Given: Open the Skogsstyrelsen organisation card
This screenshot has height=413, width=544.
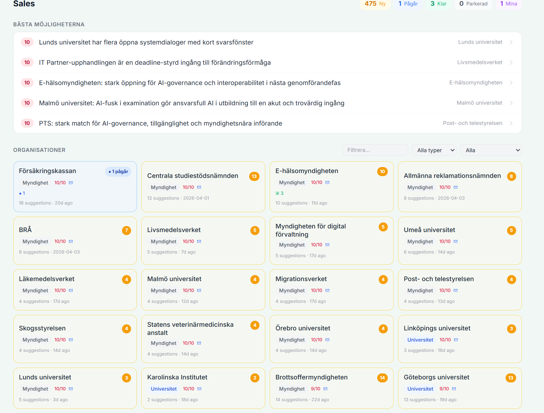Looking at the screenshot, I should coord(75,339).
